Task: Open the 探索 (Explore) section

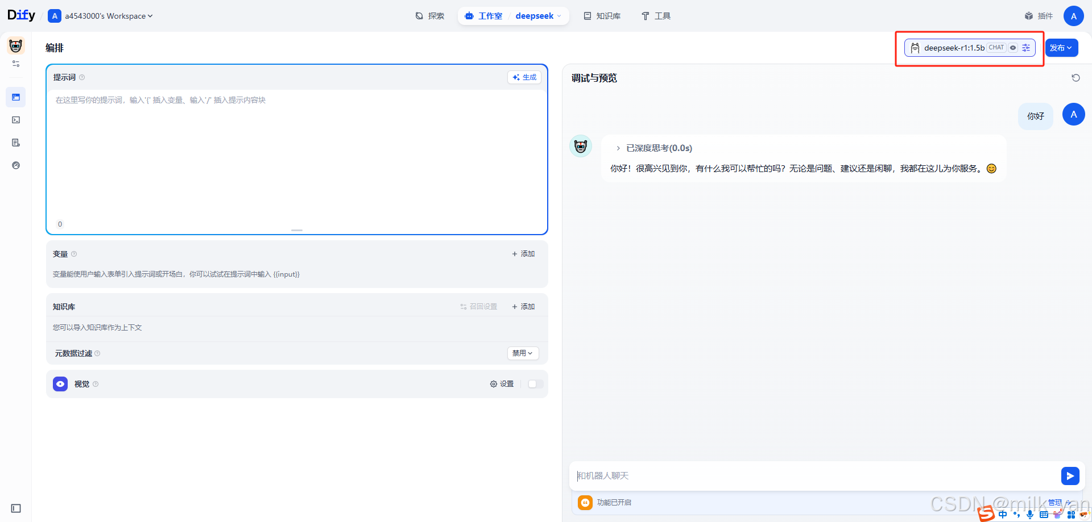Action: tap(436, 16)
